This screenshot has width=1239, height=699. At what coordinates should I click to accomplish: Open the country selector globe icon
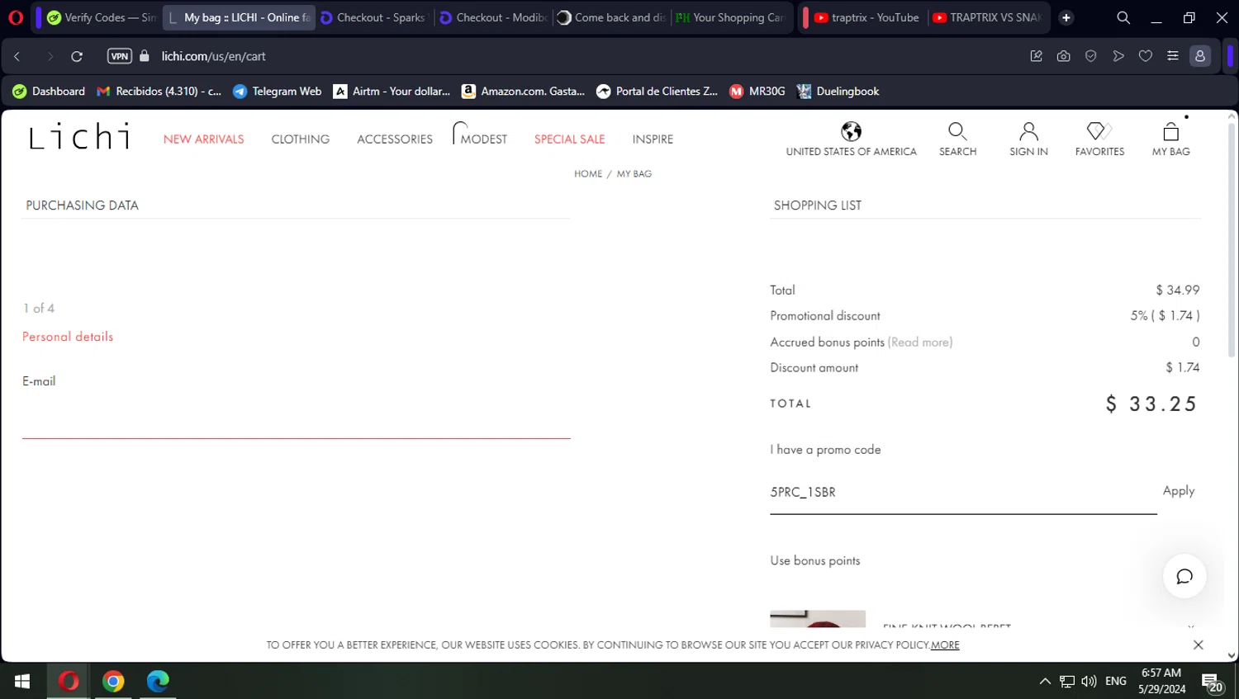(x=851, y=131)
